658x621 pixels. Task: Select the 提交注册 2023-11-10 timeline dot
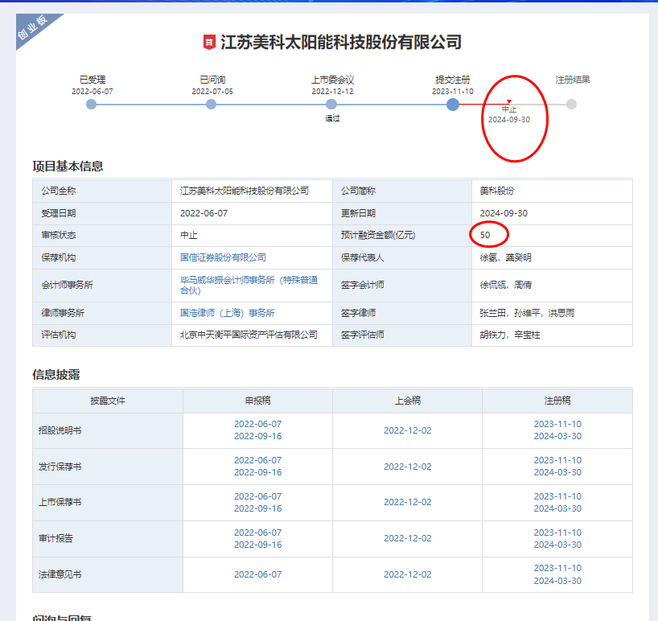coord(453,105)
